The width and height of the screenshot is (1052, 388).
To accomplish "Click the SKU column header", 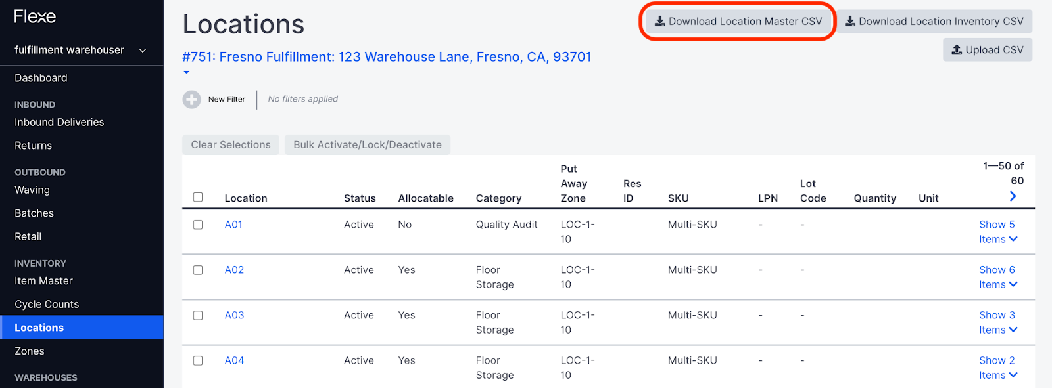I will pyautogui.click(x=679, y=198).
